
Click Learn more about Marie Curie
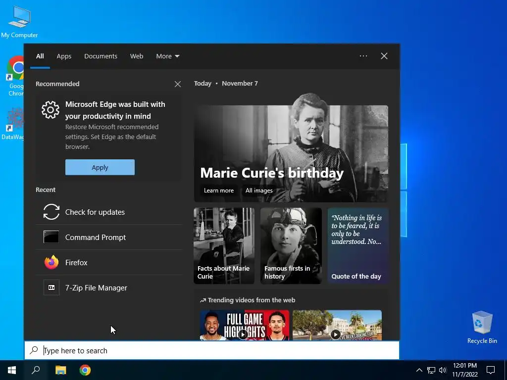point(218,190)
